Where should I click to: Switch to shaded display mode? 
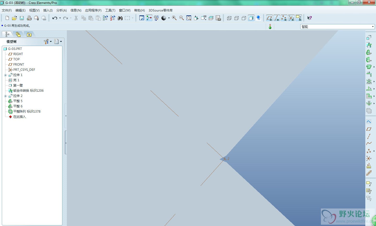click(251, 18)
